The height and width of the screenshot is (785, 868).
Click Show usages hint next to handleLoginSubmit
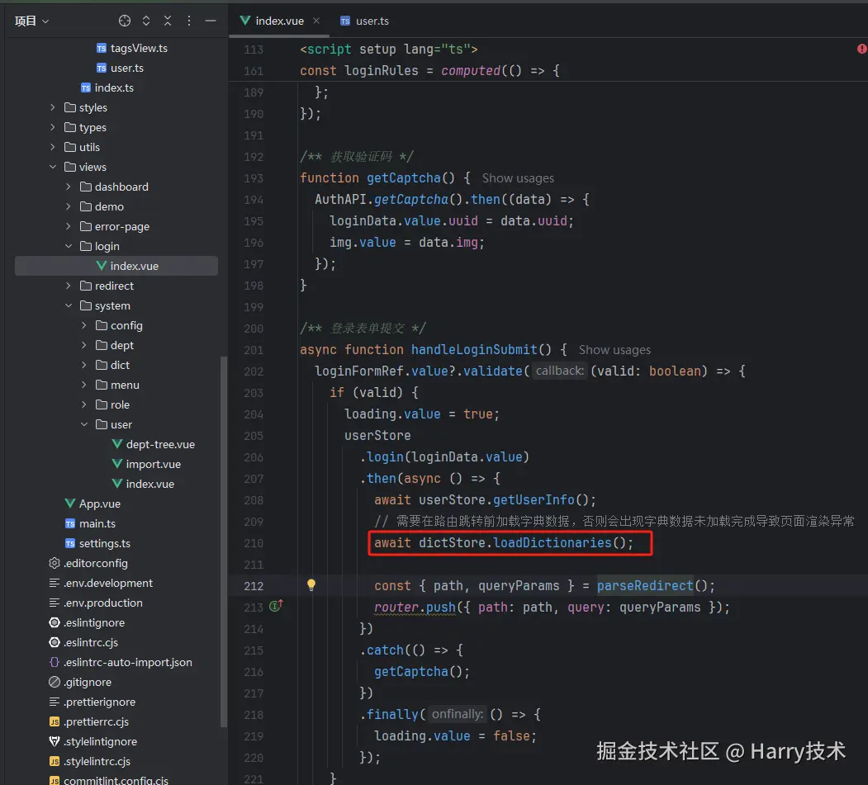[x=614, y=350]
